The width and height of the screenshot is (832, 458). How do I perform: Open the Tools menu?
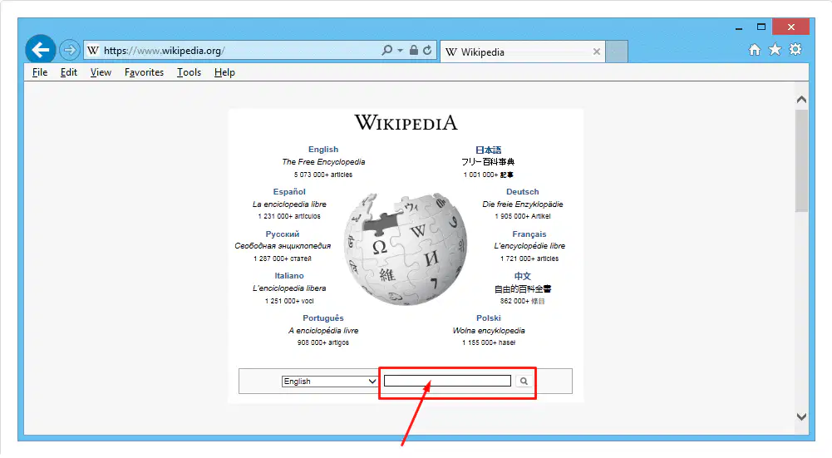[189, 72]
